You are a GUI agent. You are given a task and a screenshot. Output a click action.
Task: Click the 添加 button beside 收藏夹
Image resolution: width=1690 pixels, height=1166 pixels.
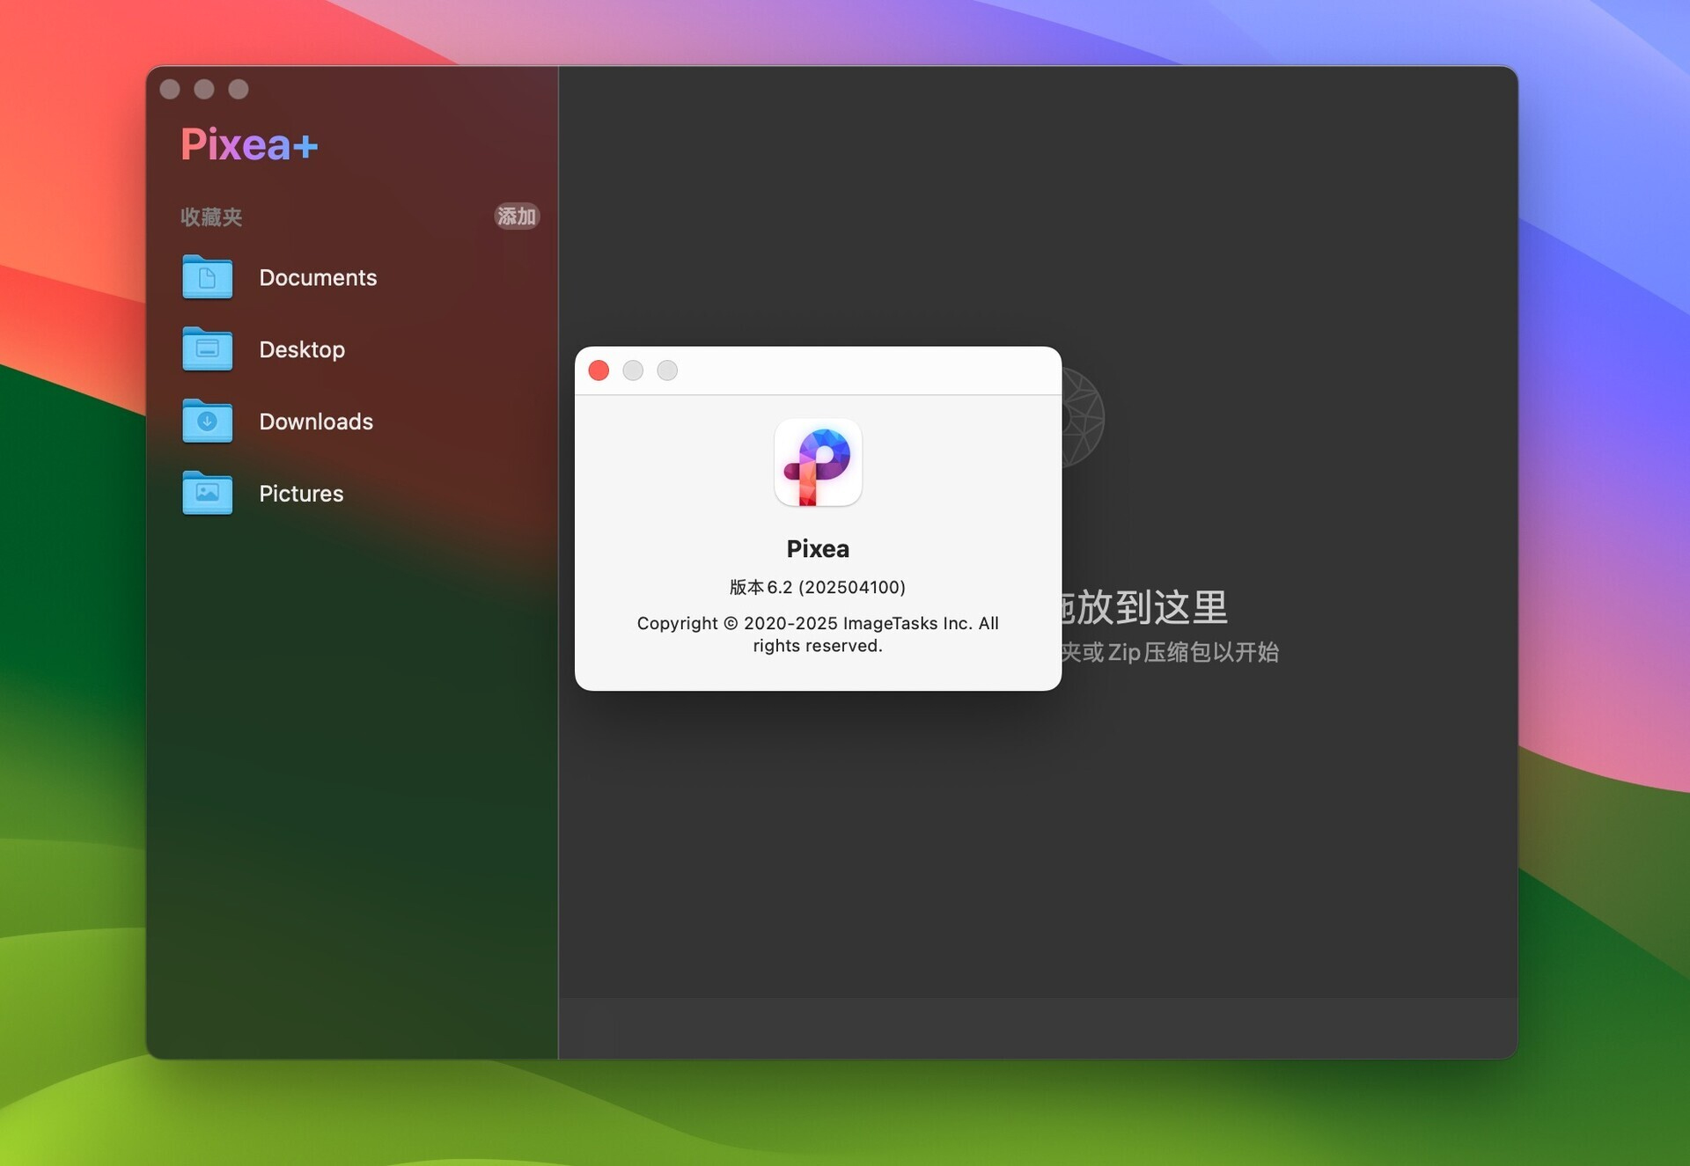(517, 216)
